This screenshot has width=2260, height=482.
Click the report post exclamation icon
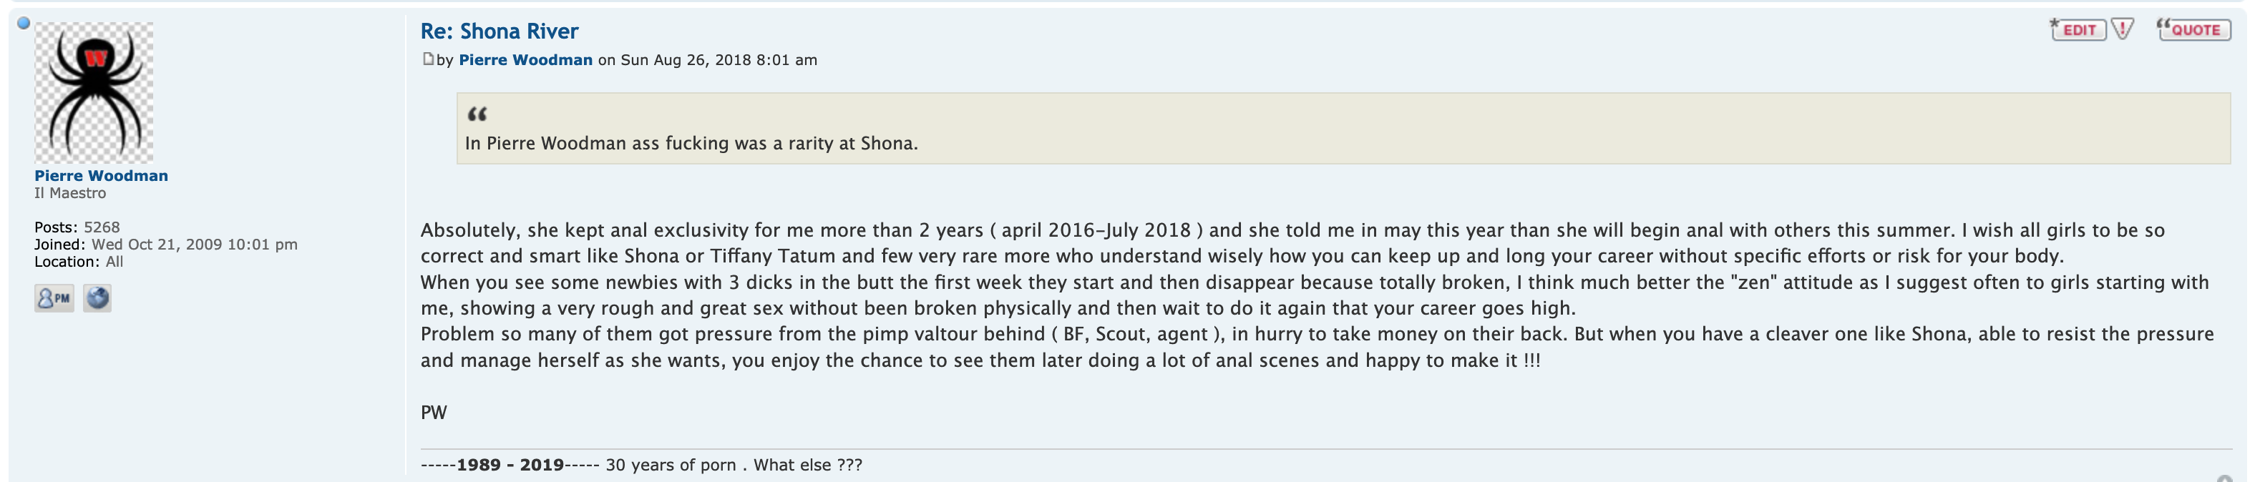(x=2123, y=30)
